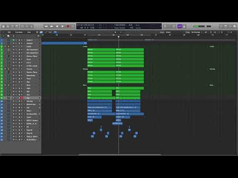238x178 pixels.
Task: Click the horizontal scrollbar below tracks
Action: pyautogui.click(x=120, y=155)
